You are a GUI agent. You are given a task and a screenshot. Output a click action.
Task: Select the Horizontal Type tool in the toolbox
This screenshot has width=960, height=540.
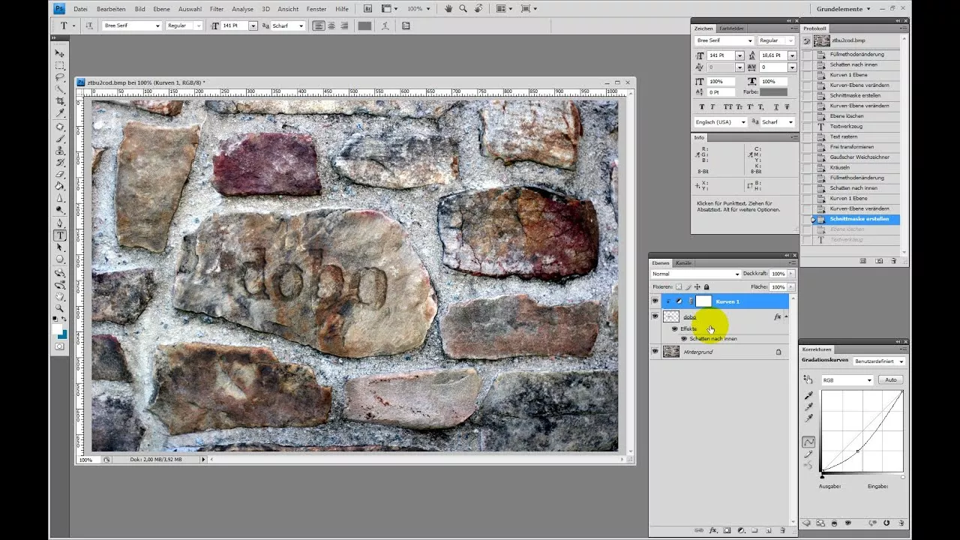(x=60, y=235)
